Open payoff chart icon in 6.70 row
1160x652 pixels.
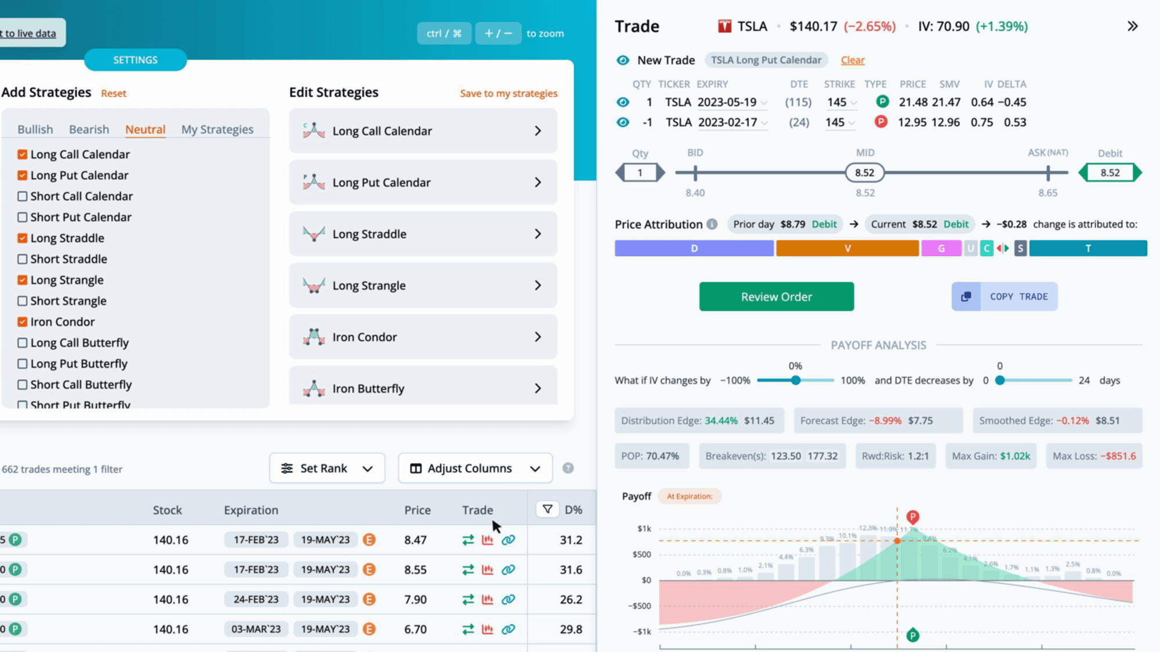click(x=487, y=629)
